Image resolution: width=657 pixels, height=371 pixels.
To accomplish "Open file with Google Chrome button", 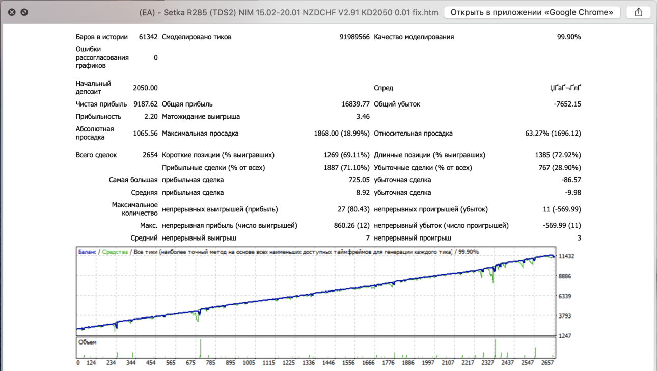I will click(x=532, y=12).
